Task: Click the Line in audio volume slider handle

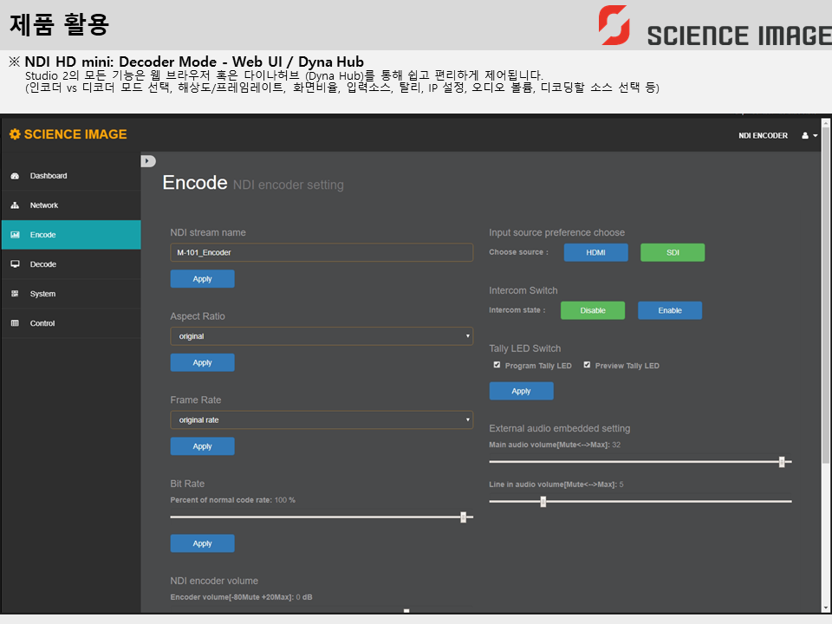Action: tap(543, 502)
